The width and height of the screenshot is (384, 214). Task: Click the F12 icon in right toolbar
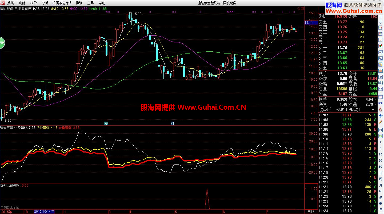[x=381, y=76]
